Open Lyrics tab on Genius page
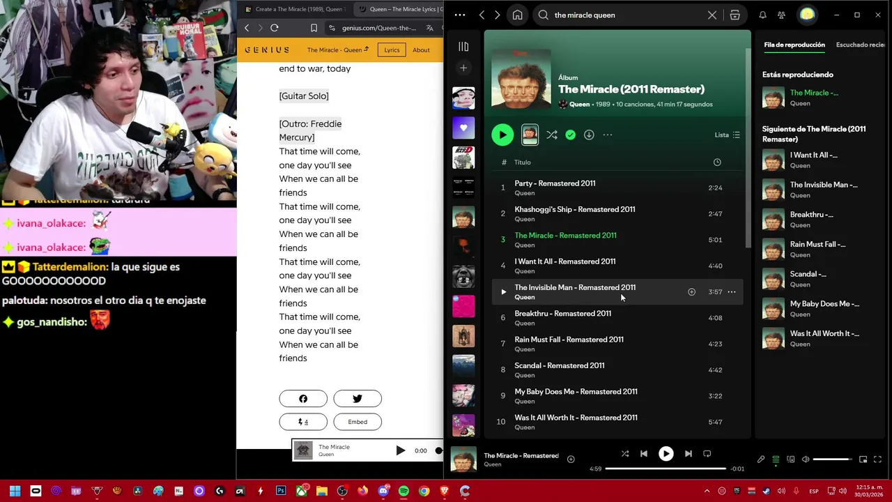The image size is (892, 502). [x=392, y=50]
